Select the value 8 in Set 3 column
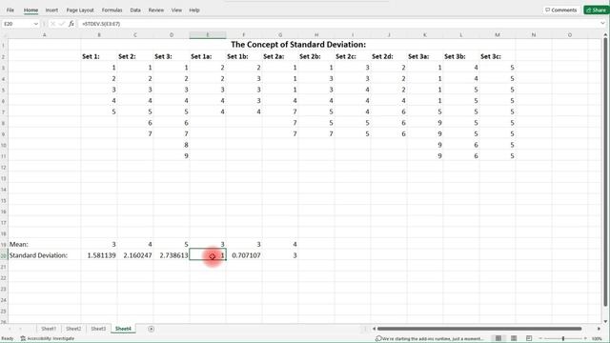This screenshot has height=343, width=610. (x=172, y=145)
